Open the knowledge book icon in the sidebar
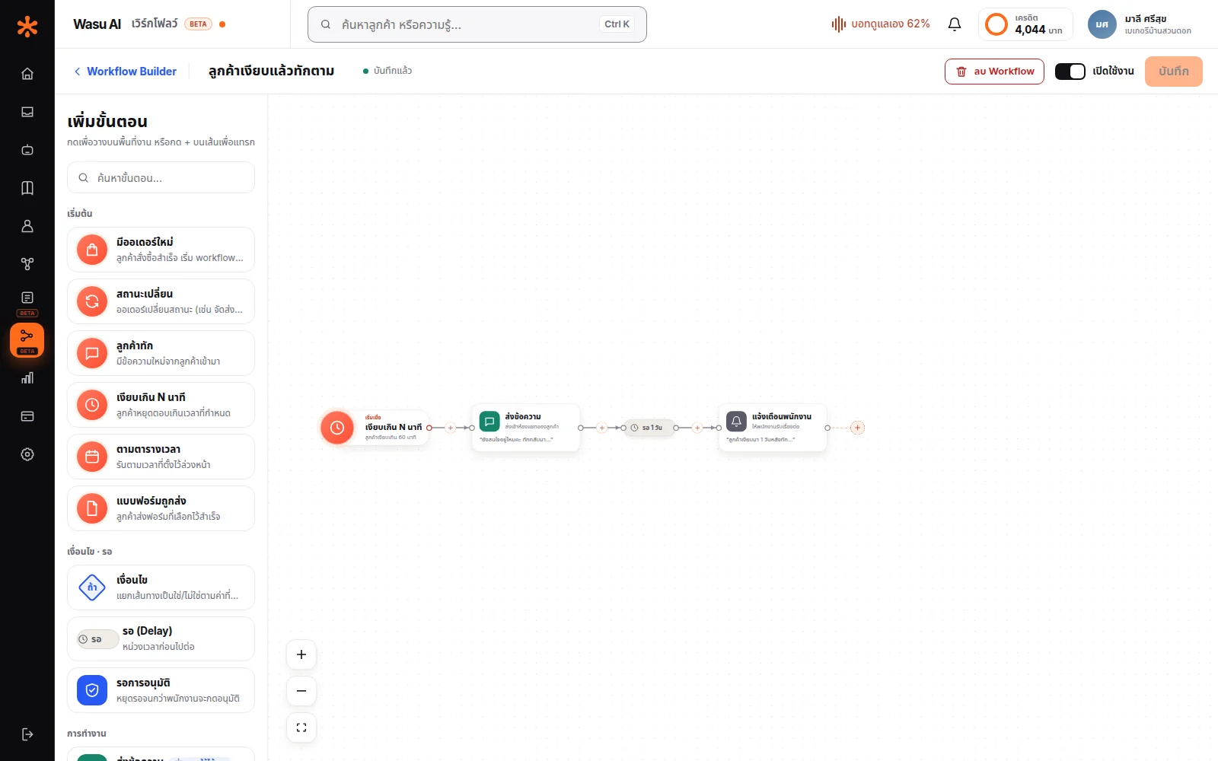 pos(27,188)
